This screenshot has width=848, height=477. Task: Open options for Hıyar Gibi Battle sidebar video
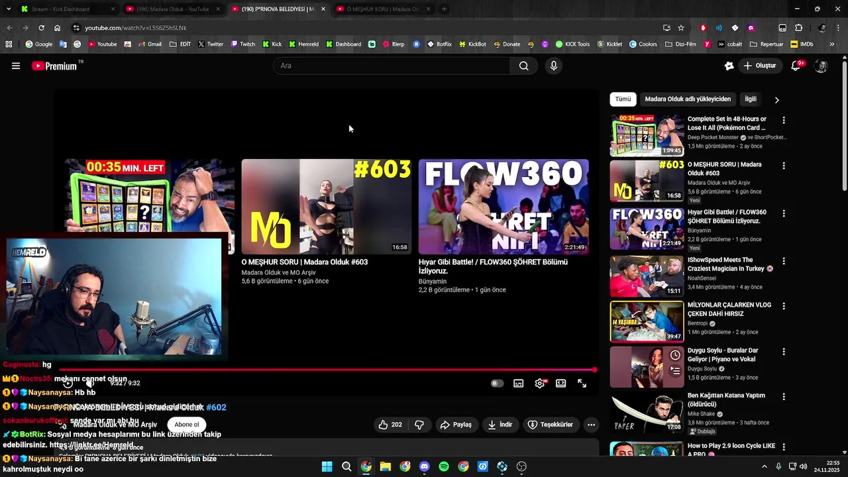(x=784, y=213)
